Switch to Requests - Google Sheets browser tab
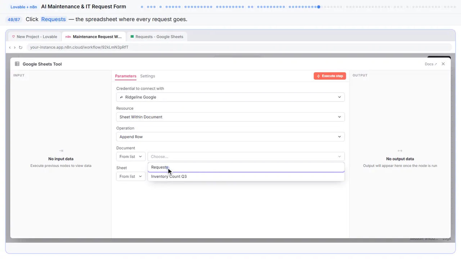The image size is (461, 259). (x=157, y=37)
